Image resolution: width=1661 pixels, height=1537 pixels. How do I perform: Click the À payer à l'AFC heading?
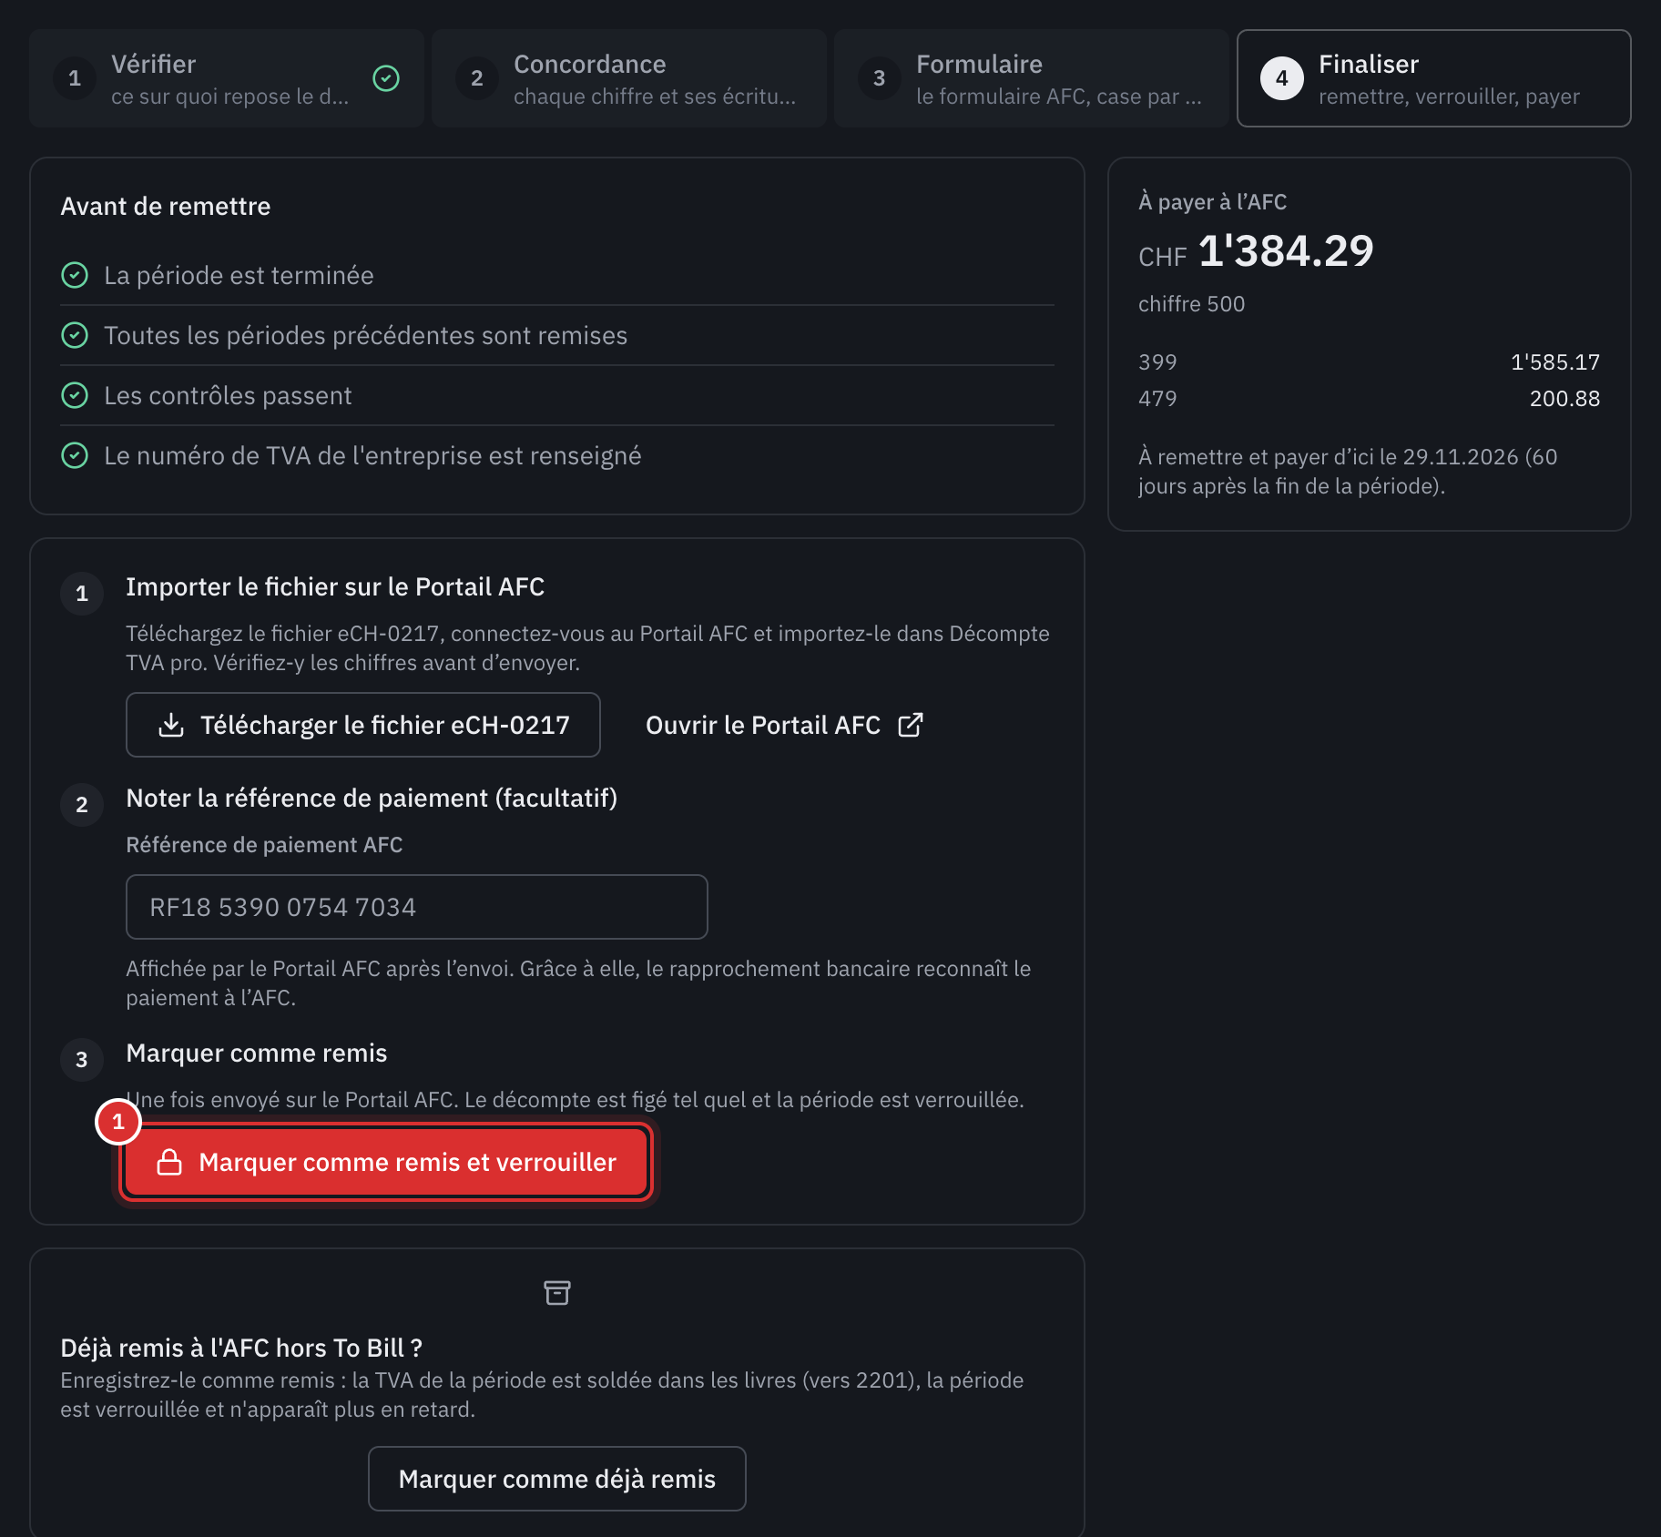pyautogui.click(x=1212, y=202)
